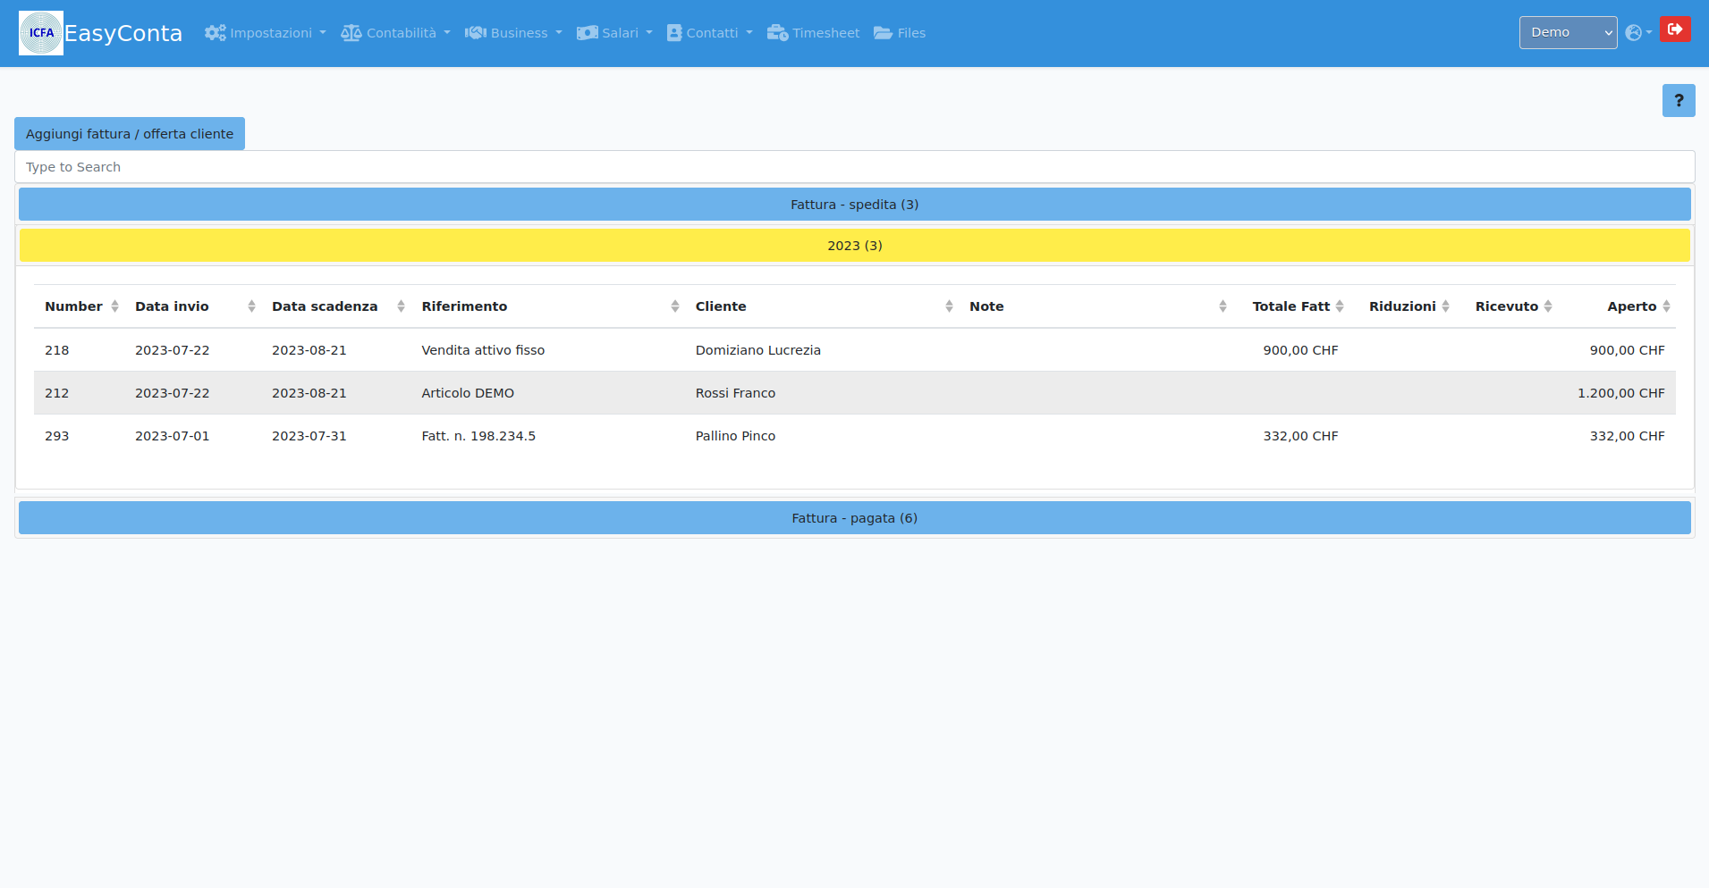
Task: Click the EasyConta brand title
Action: coord(123,33)
